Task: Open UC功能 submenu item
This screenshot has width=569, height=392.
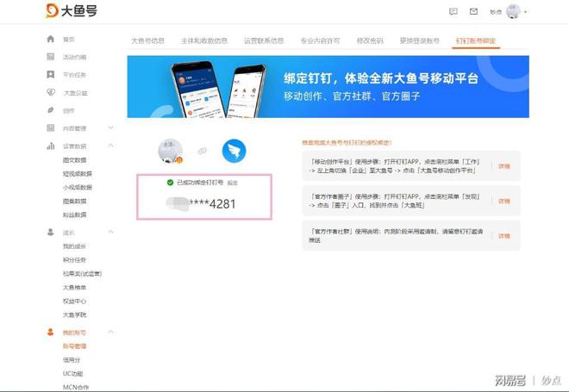Action: click(72, 374)
